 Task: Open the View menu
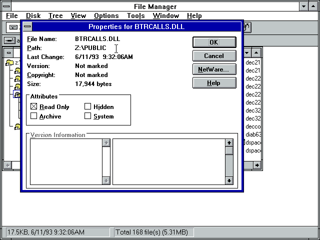(78, 15)
